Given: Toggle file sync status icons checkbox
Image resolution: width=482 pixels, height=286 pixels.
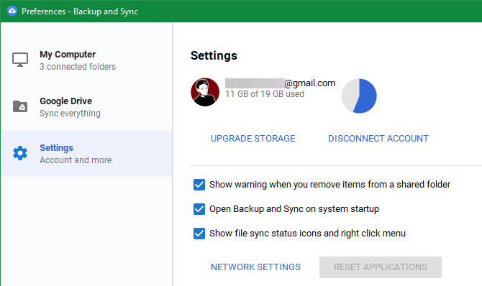Looking at the screenshot, I should pyautogui.click(x=199, y=234).
